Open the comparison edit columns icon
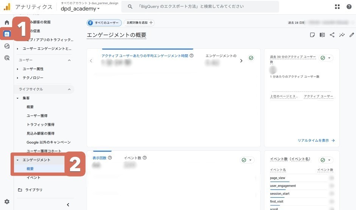This screenshot has width=356, height=210. [x=322, y=35]
